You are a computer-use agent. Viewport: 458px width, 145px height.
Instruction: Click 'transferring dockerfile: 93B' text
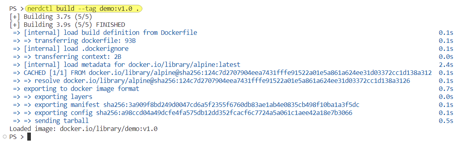[x=85, y=40]
